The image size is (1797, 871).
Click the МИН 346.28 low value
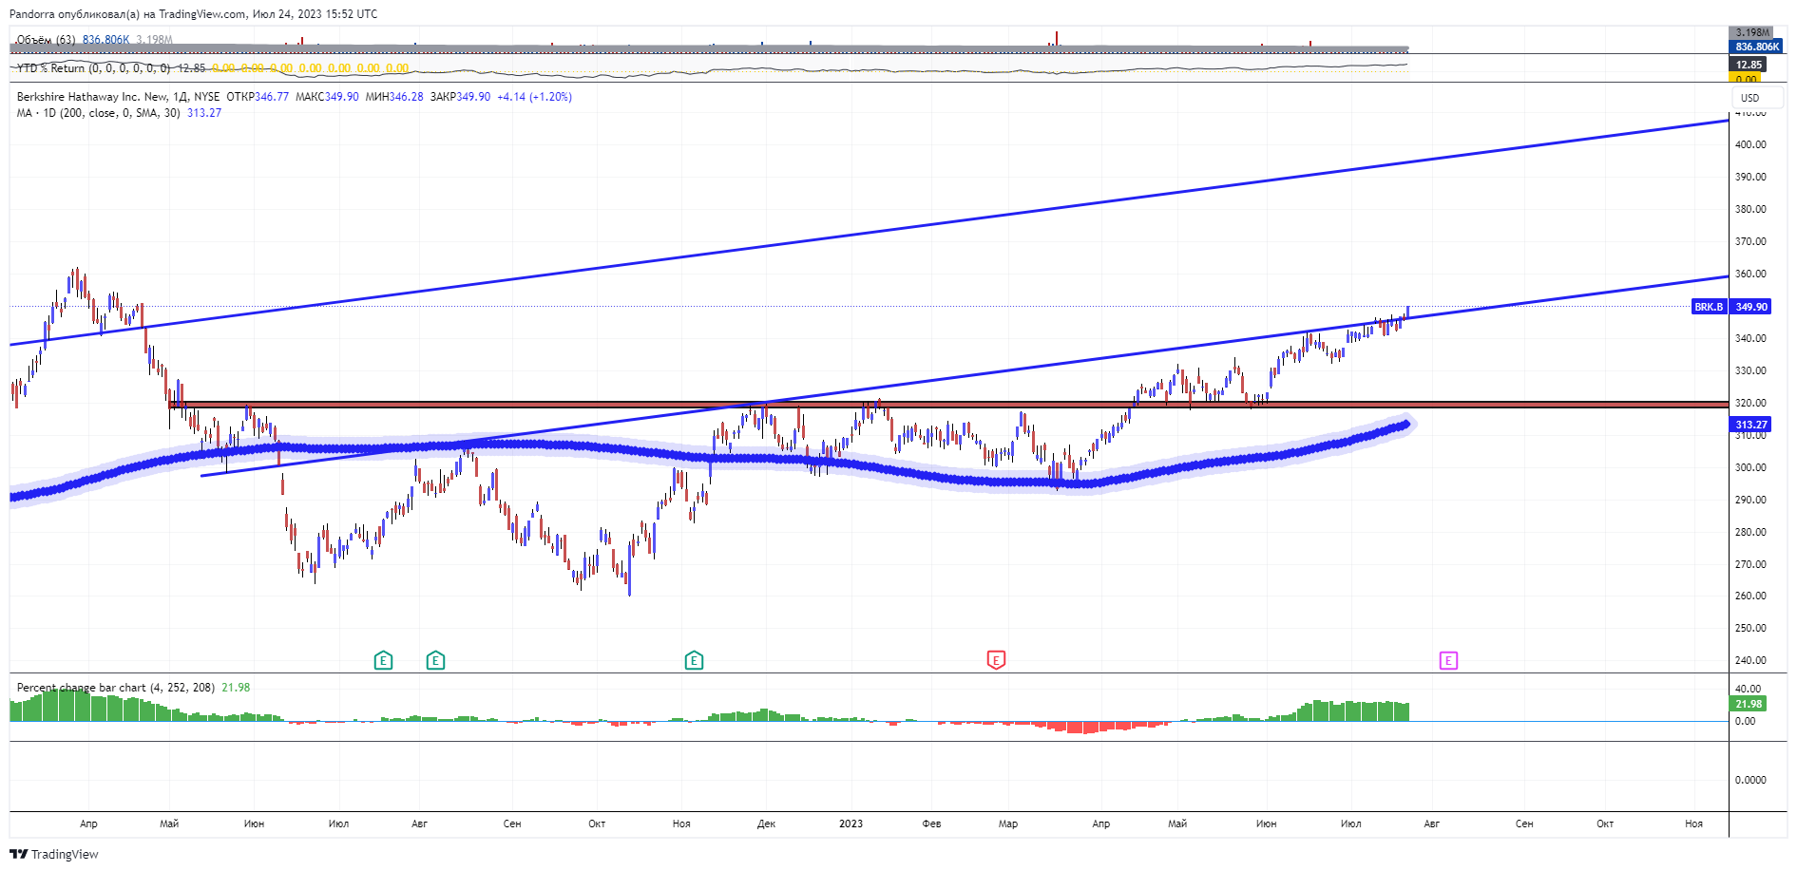point(394,97)
